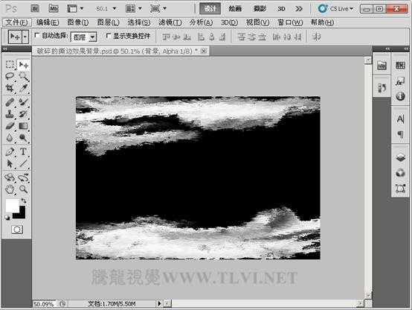The height and width of the screenshot is (310, 412).
Task: Open the Paragraph panel icon
Action: click(x=400, y=135)
